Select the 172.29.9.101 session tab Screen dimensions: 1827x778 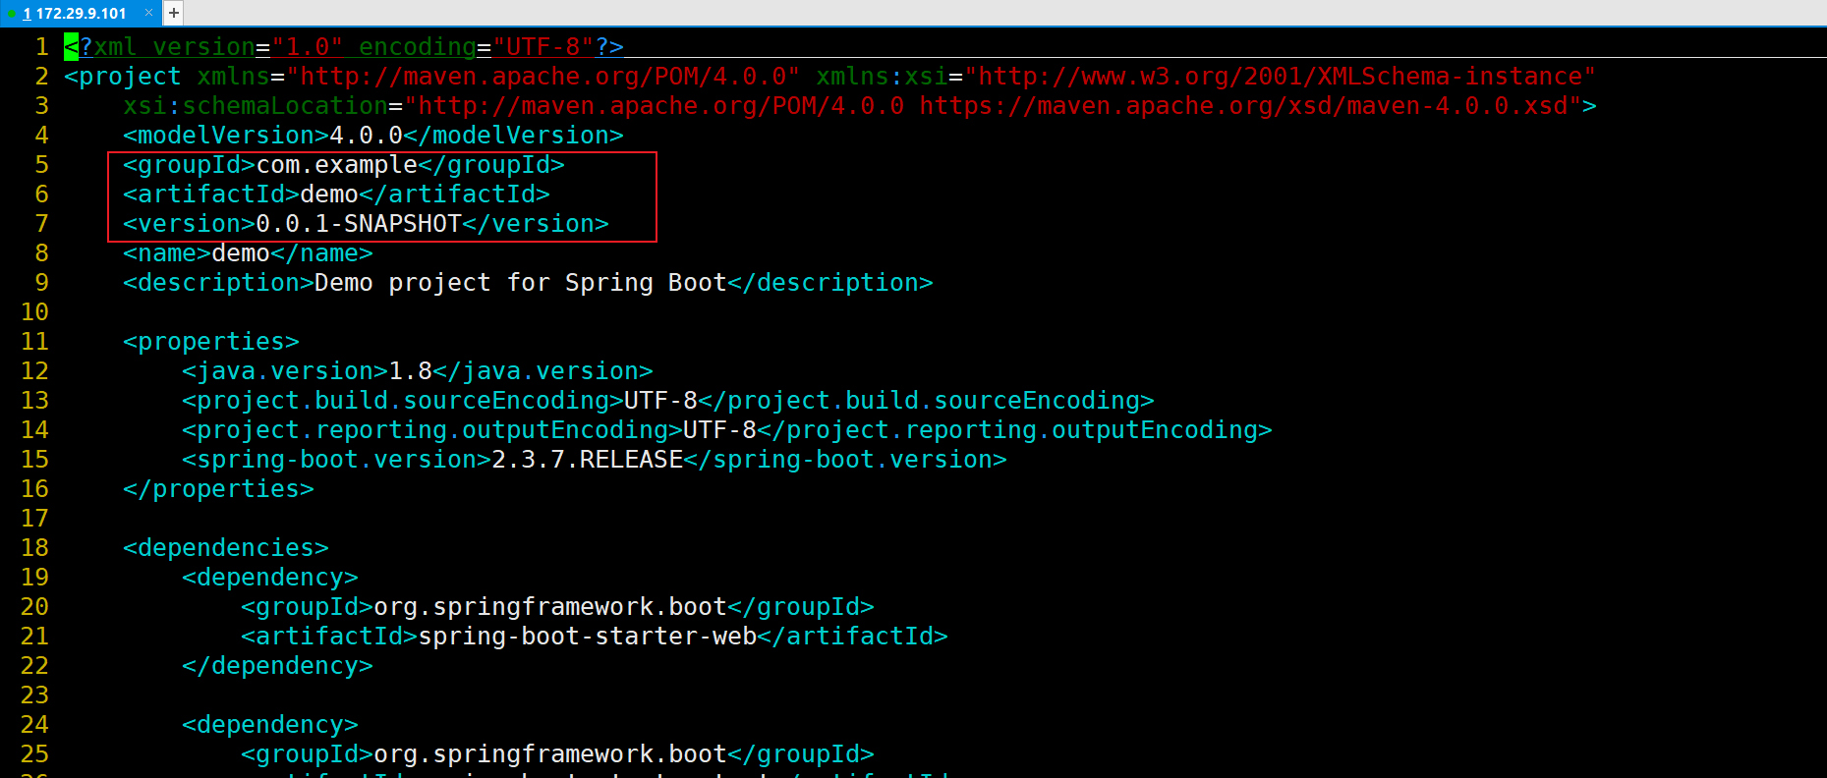[x=81, y=13]
